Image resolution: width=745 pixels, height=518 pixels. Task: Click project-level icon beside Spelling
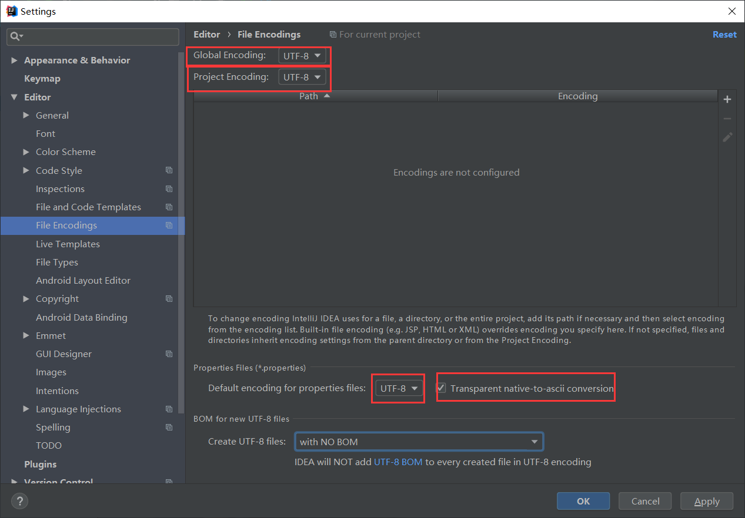click(169, 427)
